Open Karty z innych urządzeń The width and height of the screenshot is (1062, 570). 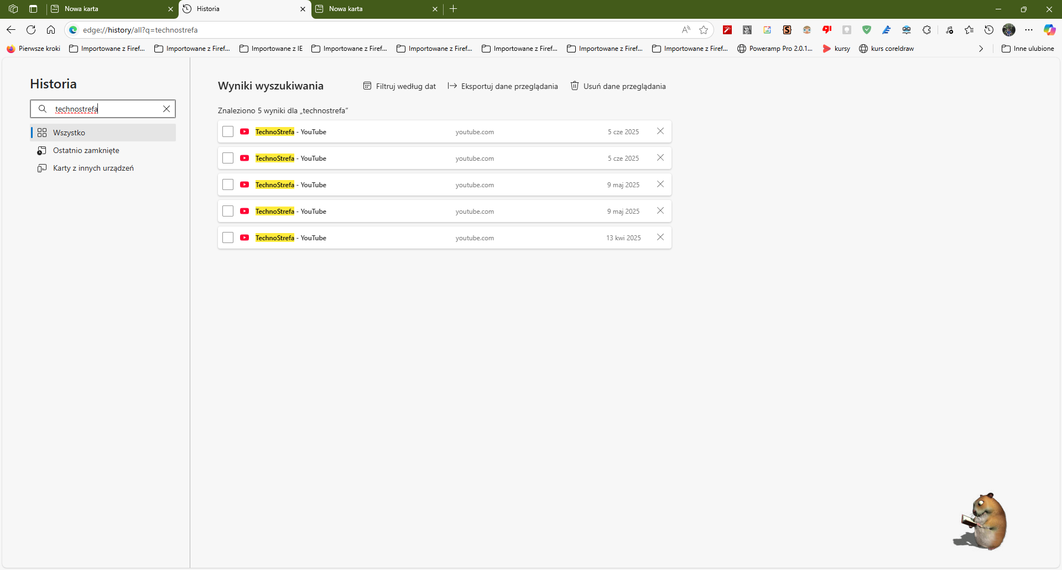(103, 168)
